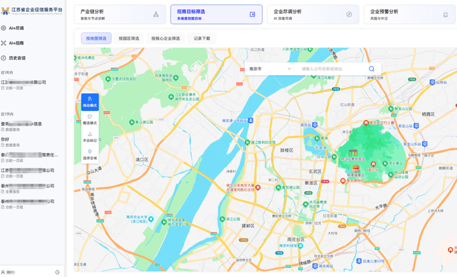Activate 拖动模式 drag mode tool
Viewport: 457px width, 277px height.
90,102
